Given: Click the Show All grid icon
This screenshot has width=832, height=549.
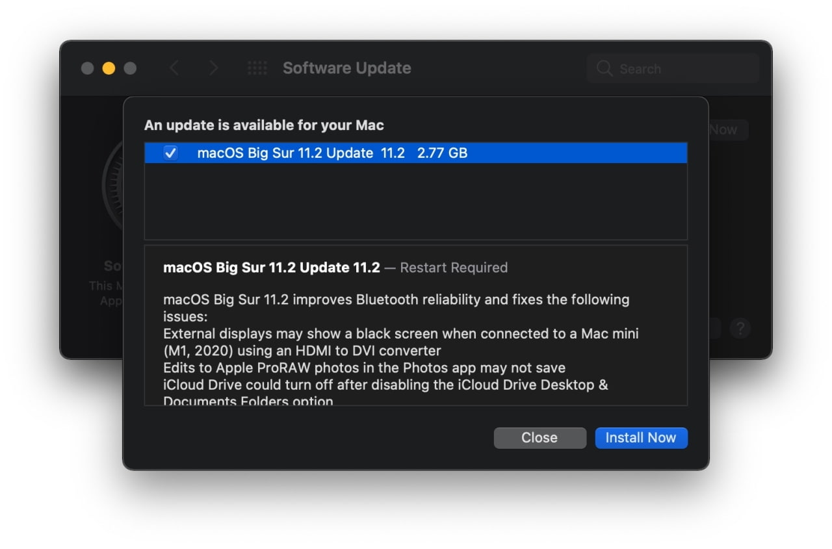Looking at the screenshot, I should (x=258, y=68).
